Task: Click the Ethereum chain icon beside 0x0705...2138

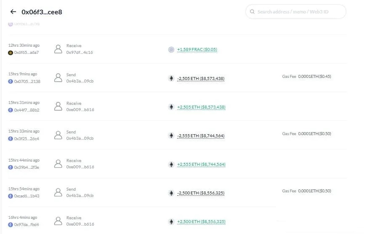Action: click(11, 81)
